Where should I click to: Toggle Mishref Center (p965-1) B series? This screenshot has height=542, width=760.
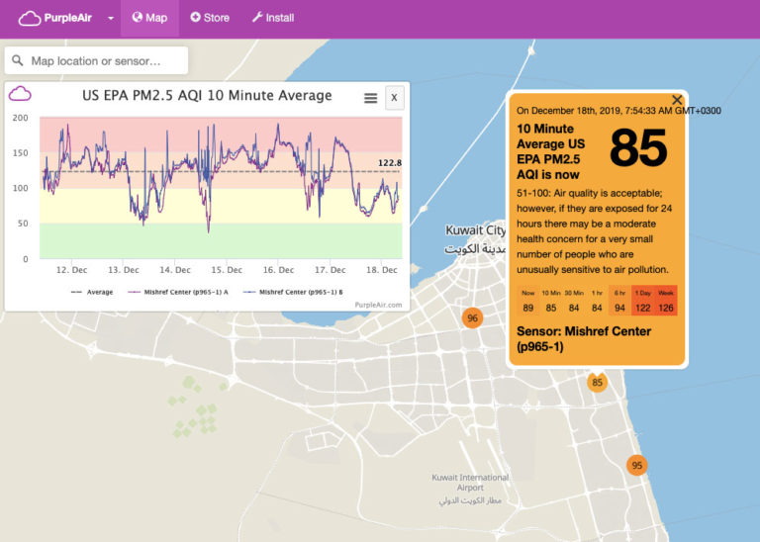tap(293, 292)
